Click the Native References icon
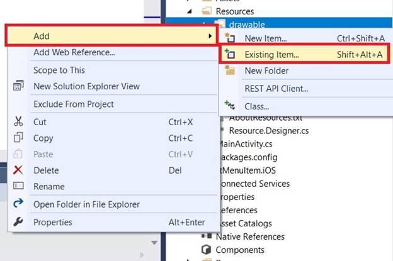Image resolution: width=393 pixels, height=261 pixels. tap(207, 236)
